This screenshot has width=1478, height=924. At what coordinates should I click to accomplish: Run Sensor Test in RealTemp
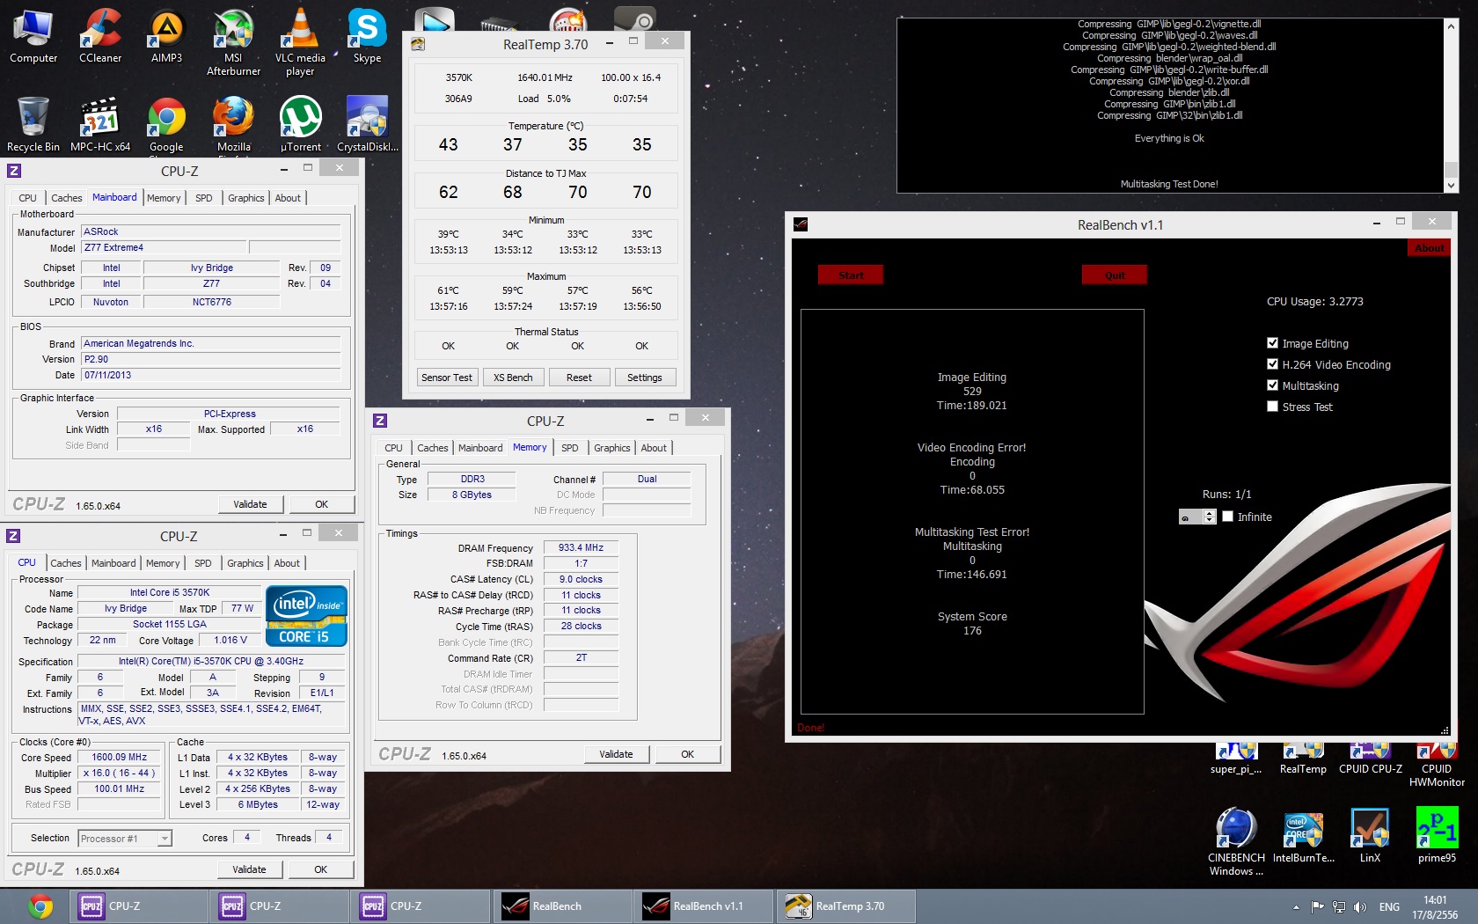[447, 378]
